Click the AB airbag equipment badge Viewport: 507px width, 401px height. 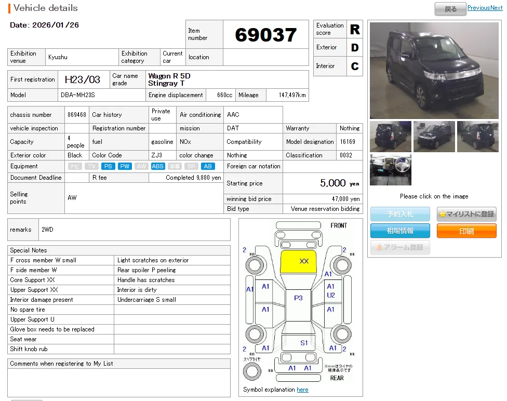[208, 166]
